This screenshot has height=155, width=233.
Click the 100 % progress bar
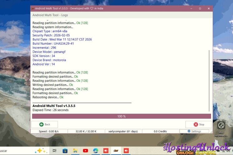(x=121, y=116)
